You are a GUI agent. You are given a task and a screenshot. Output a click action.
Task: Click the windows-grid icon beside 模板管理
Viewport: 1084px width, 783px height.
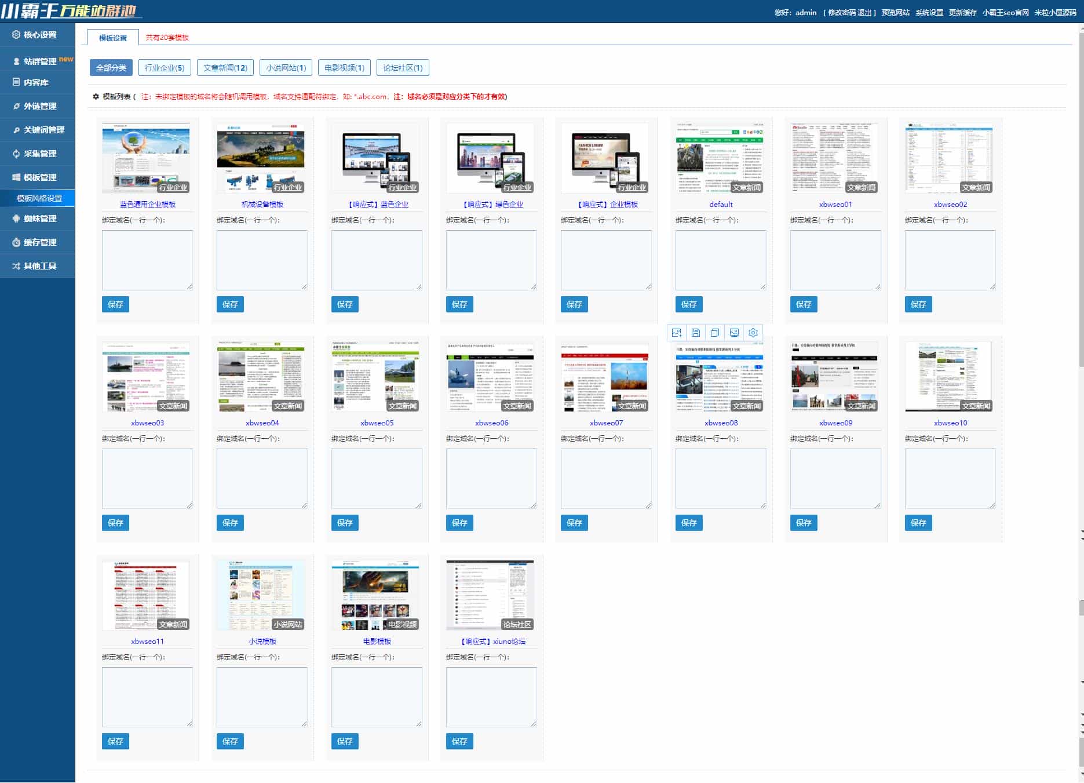[x=16, y=177]
